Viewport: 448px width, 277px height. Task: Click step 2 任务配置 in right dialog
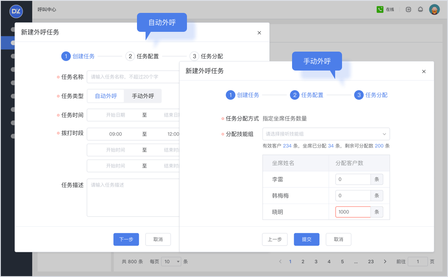click(307, 95)
